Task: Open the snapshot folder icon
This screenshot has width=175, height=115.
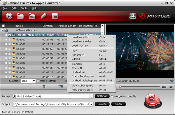Action: 171,87
